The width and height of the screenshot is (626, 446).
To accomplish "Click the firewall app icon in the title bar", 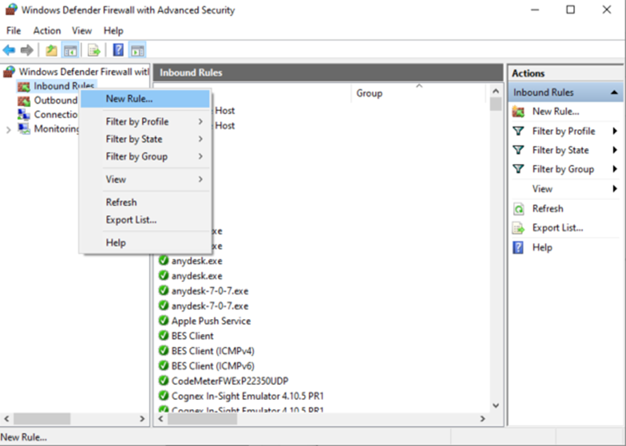I will [11, 10].
